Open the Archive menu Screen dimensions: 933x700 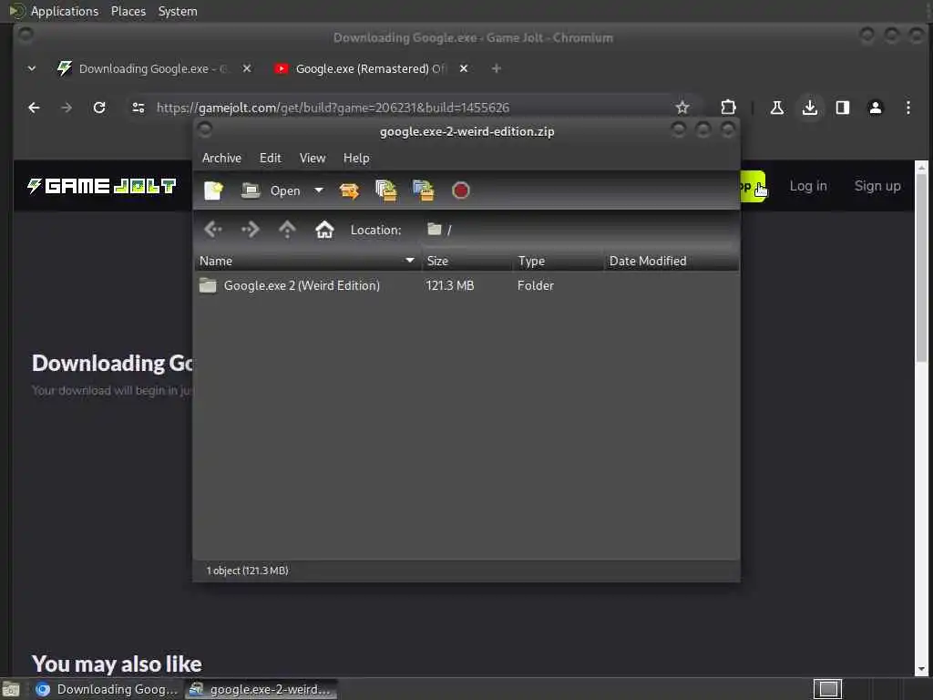(x=221, y=158)
